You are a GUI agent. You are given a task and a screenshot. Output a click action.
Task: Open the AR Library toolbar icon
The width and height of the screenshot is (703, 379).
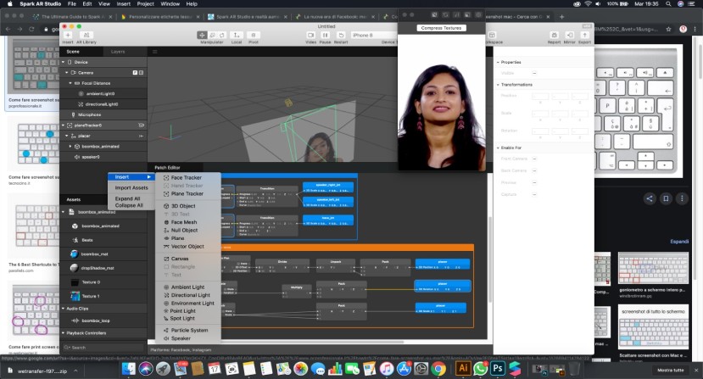(x=86, y=35)
